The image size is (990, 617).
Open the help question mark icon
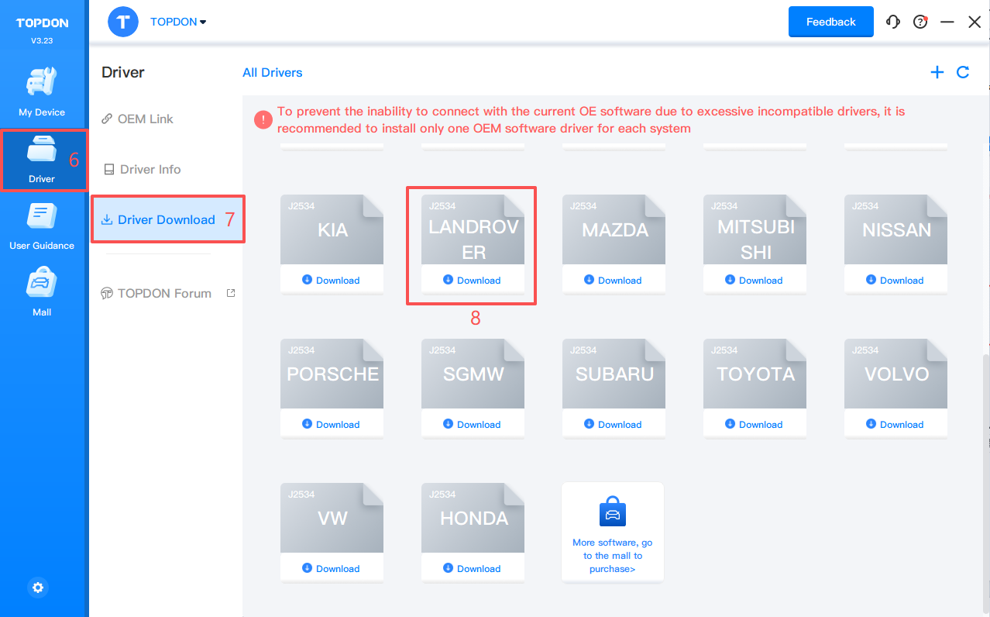[920, 22]
